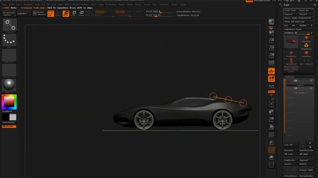This screenshot has width=318, height=178.
Task: Toggle PolyF polyframe display
Action: click(x=271, y=135)
